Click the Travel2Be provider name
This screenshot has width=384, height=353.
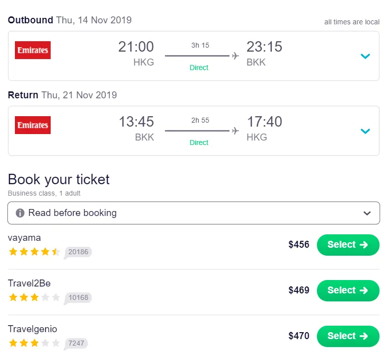(29, 283)
